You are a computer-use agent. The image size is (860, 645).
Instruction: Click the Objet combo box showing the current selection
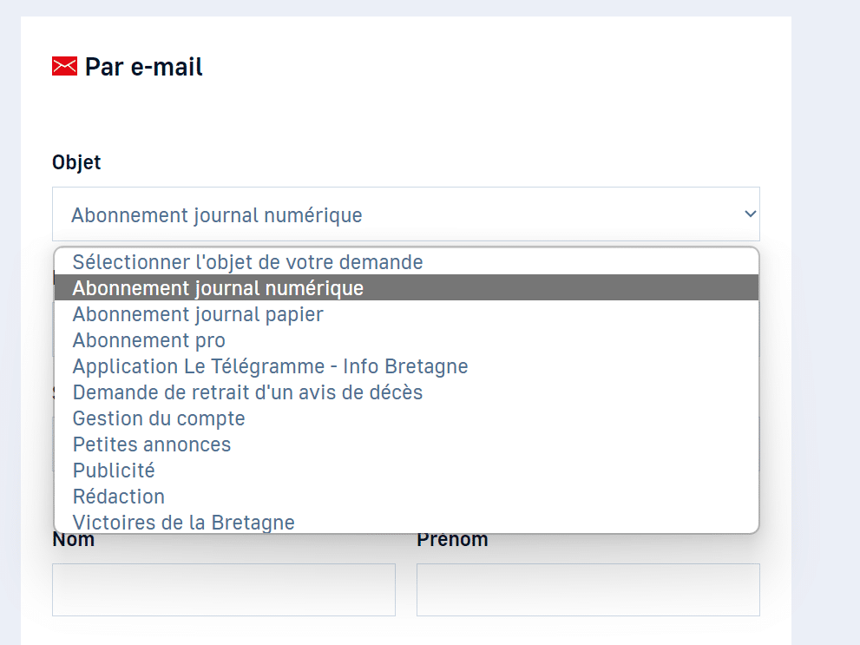click(391, 214)
